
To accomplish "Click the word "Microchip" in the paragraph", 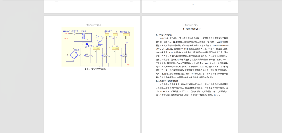I will (x=166, y=49).
